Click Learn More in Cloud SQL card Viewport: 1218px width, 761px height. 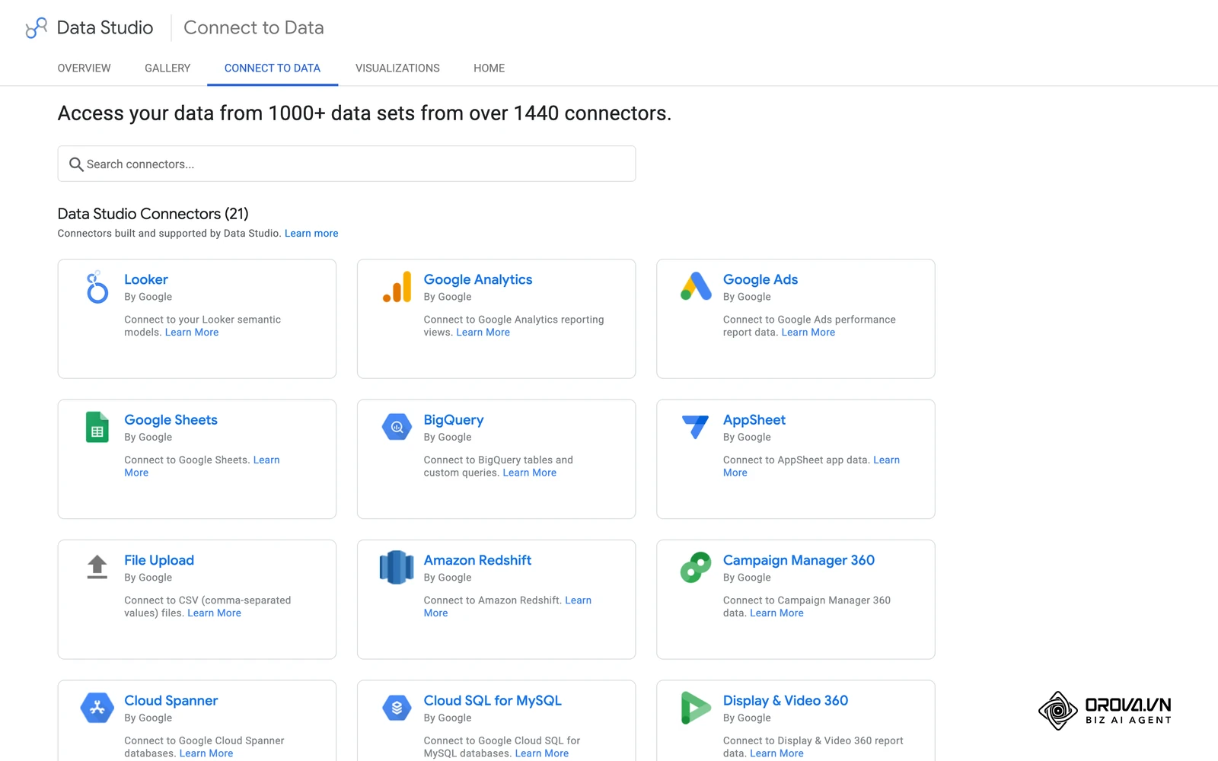click(x=542, y=753)
